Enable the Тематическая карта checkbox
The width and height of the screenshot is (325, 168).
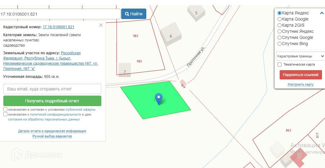tap(280, 65)
